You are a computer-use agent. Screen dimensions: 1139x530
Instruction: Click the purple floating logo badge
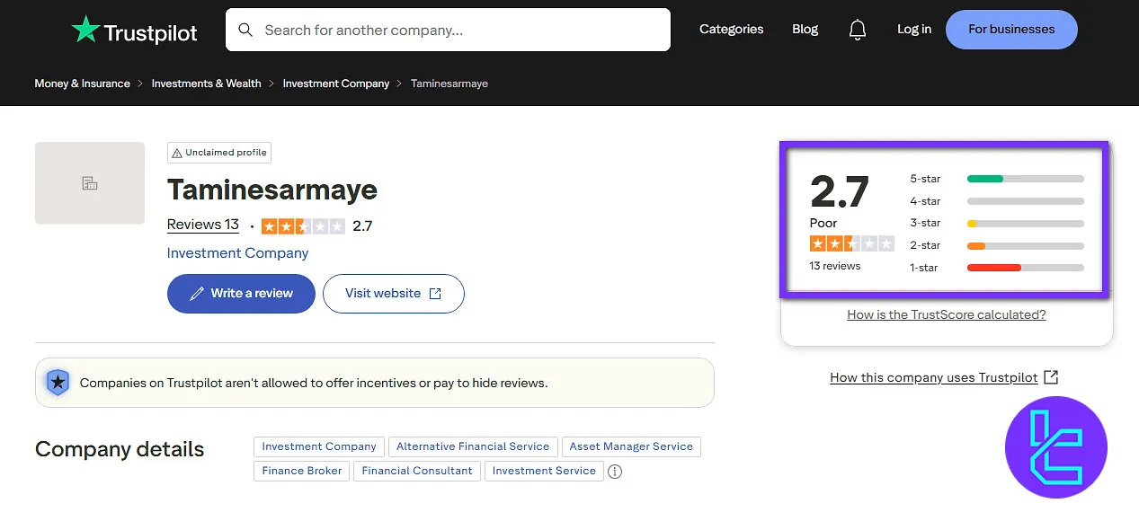coord(1056,446)
